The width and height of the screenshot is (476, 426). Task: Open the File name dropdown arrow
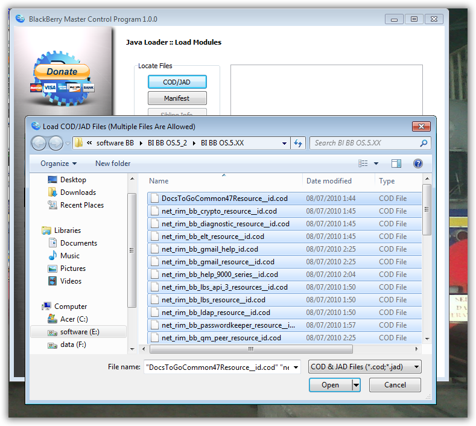pos(296,367)
